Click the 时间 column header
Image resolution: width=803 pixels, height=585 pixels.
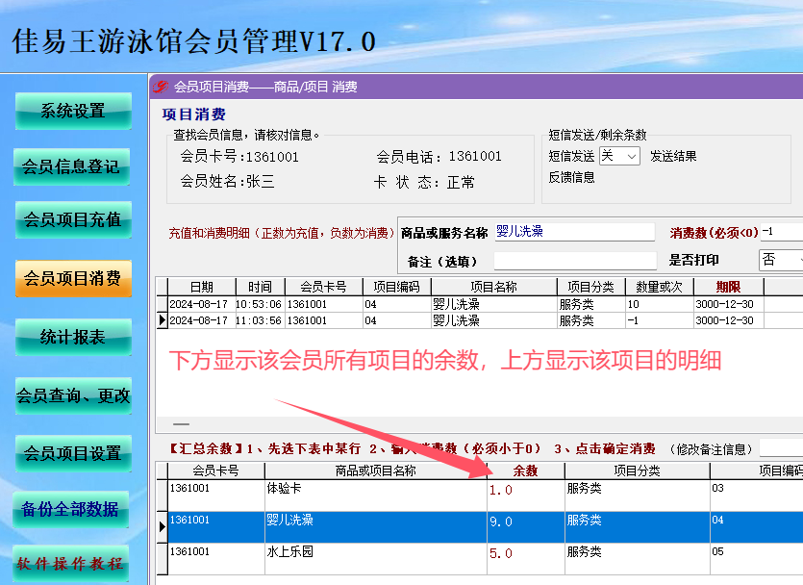click(x=261, y=287)
